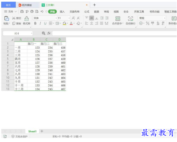
Task: Open Print Preview icon
Action: (x=37, y=11)
